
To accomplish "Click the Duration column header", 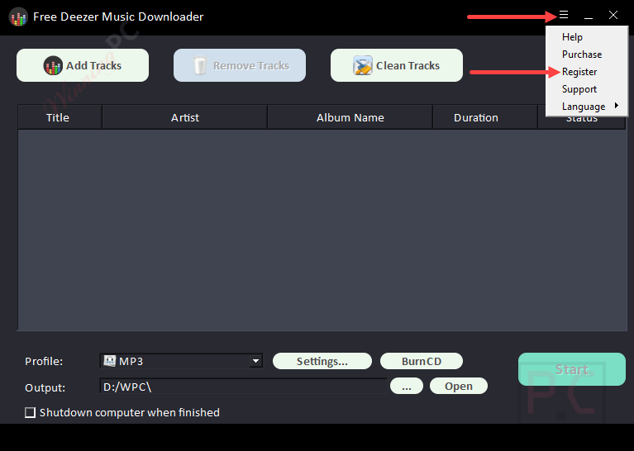I will click(x=485, y=117).
